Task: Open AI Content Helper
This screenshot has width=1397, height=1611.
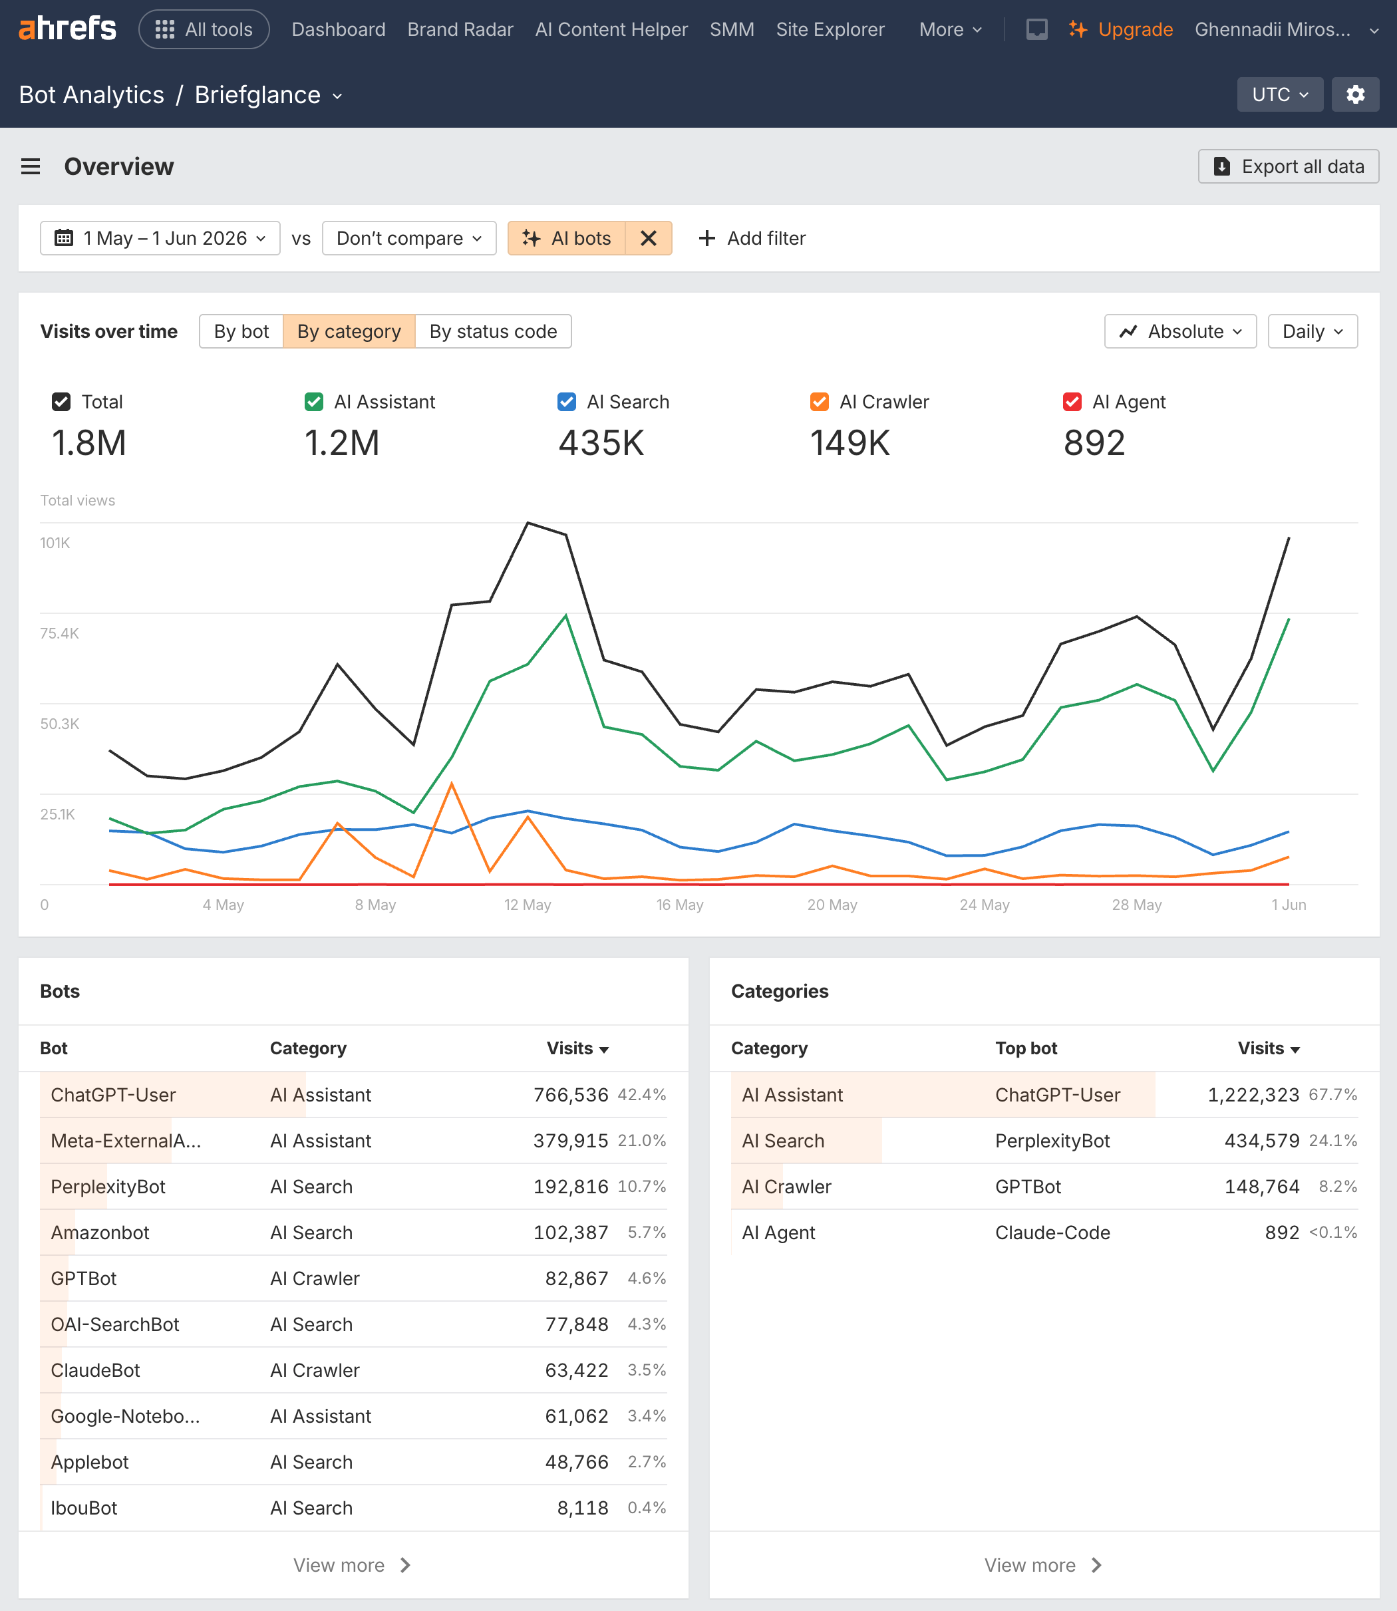Action: pos(611,30)
